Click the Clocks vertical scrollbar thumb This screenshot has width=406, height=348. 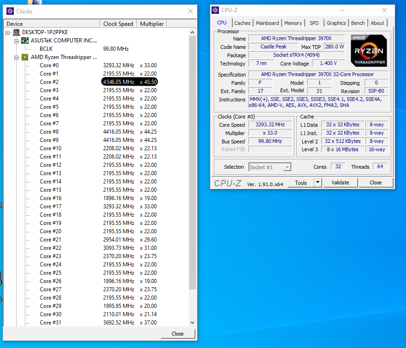pos(192,163)
